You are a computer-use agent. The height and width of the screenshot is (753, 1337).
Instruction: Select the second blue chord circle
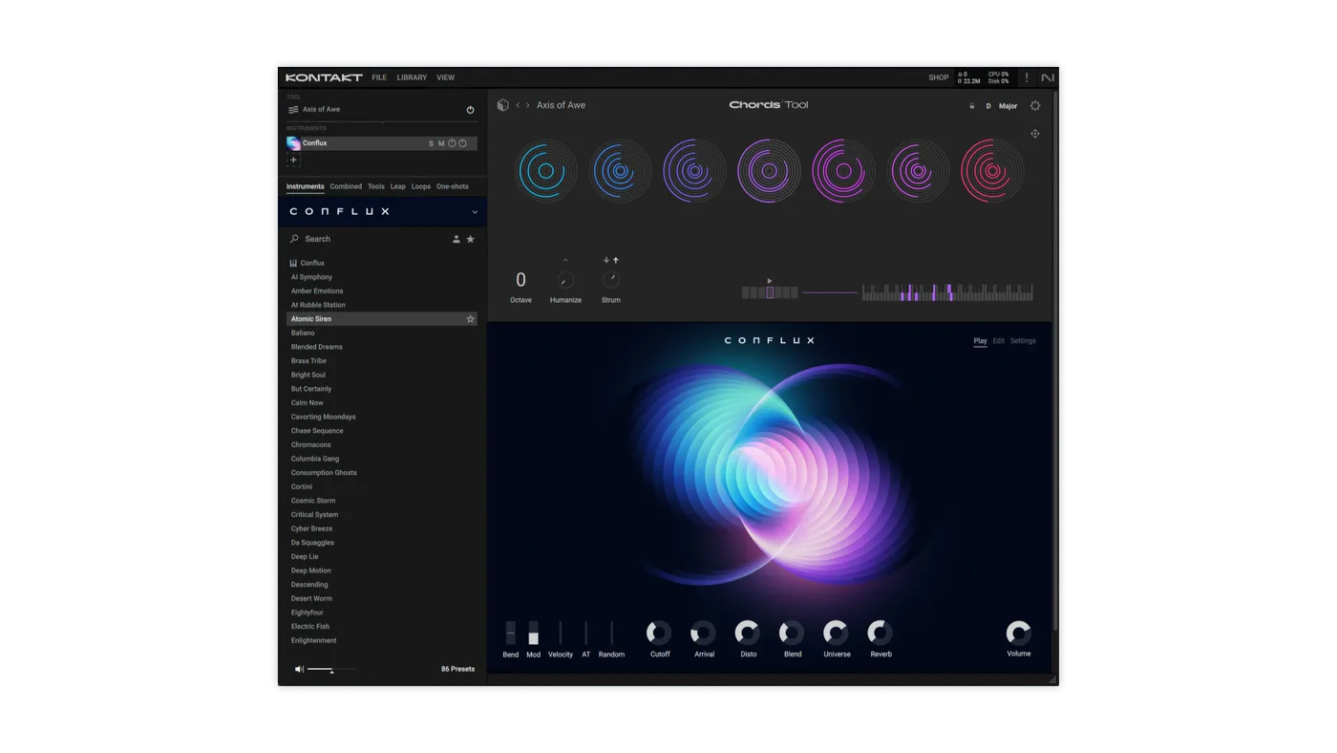click(621, 171)
